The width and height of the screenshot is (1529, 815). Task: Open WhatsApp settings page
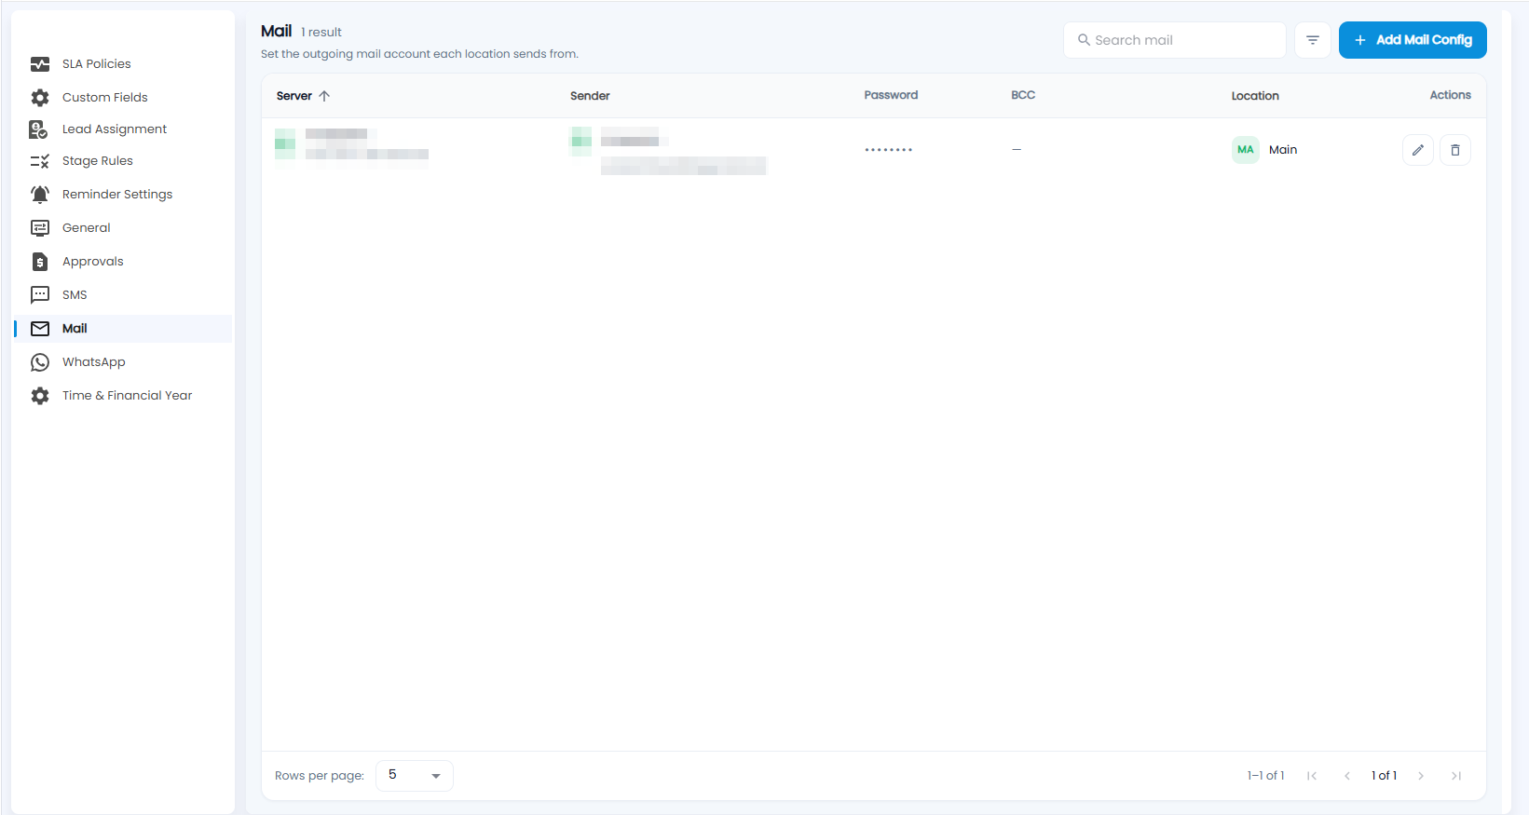pyautogui.click(x=122, y=362)
